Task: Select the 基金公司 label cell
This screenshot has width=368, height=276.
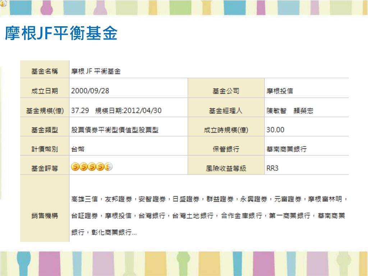Action: tap(226, 88)
